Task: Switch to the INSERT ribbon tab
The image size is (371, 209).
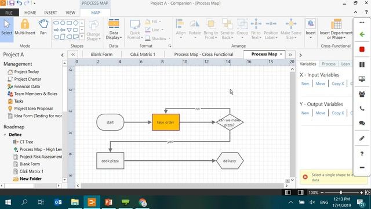Action: 50,13
